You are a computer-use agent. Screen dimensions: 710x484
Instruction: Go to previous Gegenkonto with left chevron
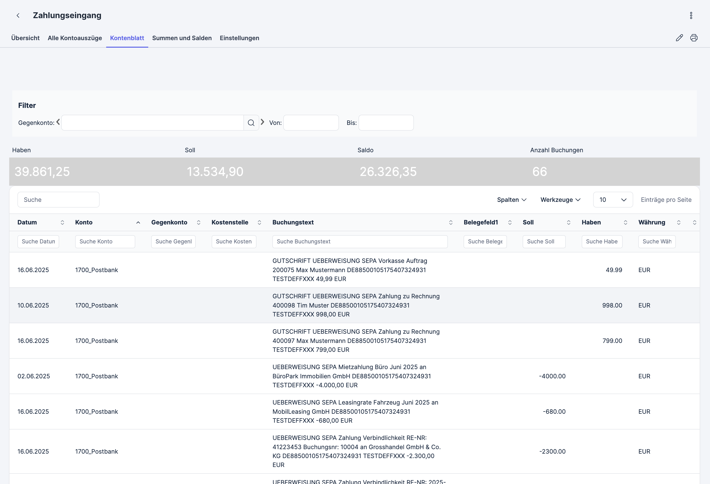58,122
